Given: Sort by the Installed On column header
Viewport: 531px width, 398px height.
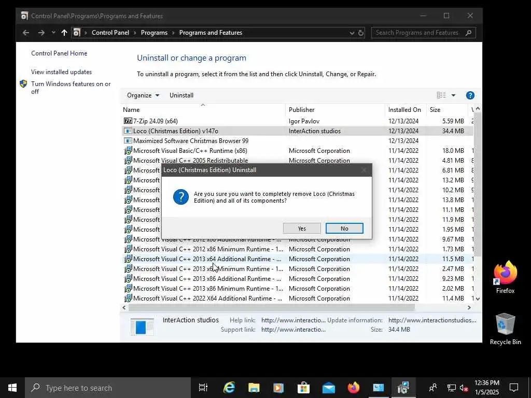Looking at the screenshot, I should 406,110.
